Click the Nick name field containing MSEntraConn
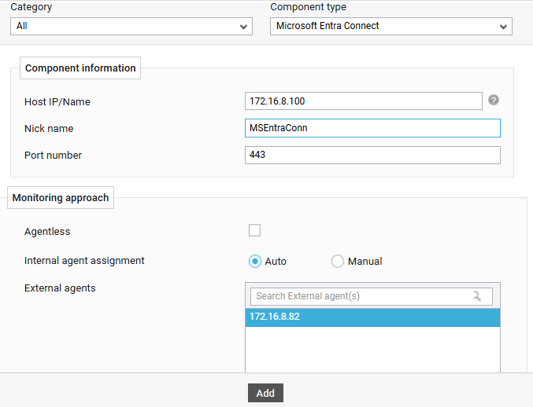 pyautogui.click(x=372, y=128)
